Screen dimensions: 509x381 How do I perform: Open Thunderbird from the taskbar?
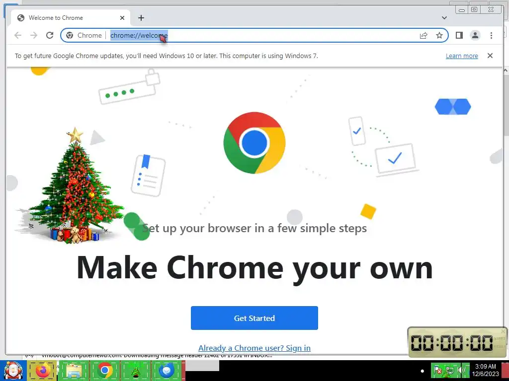click(x=167, y=371)
